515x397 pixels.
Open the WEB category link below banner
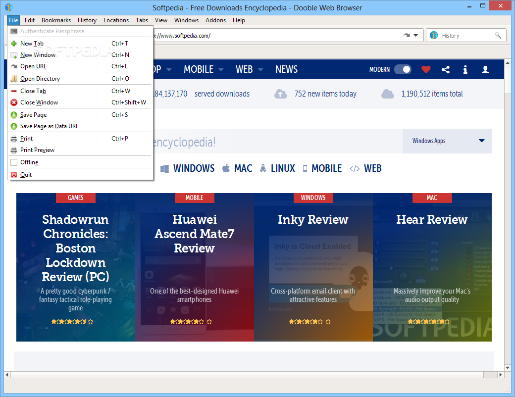pos(372,168)
